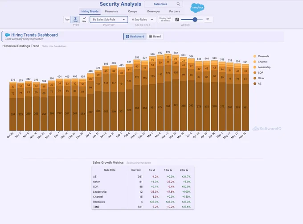Screen dimensions: 303x224
Task: Toggle the Leadership legend marker
Action: tap(255, 67)
